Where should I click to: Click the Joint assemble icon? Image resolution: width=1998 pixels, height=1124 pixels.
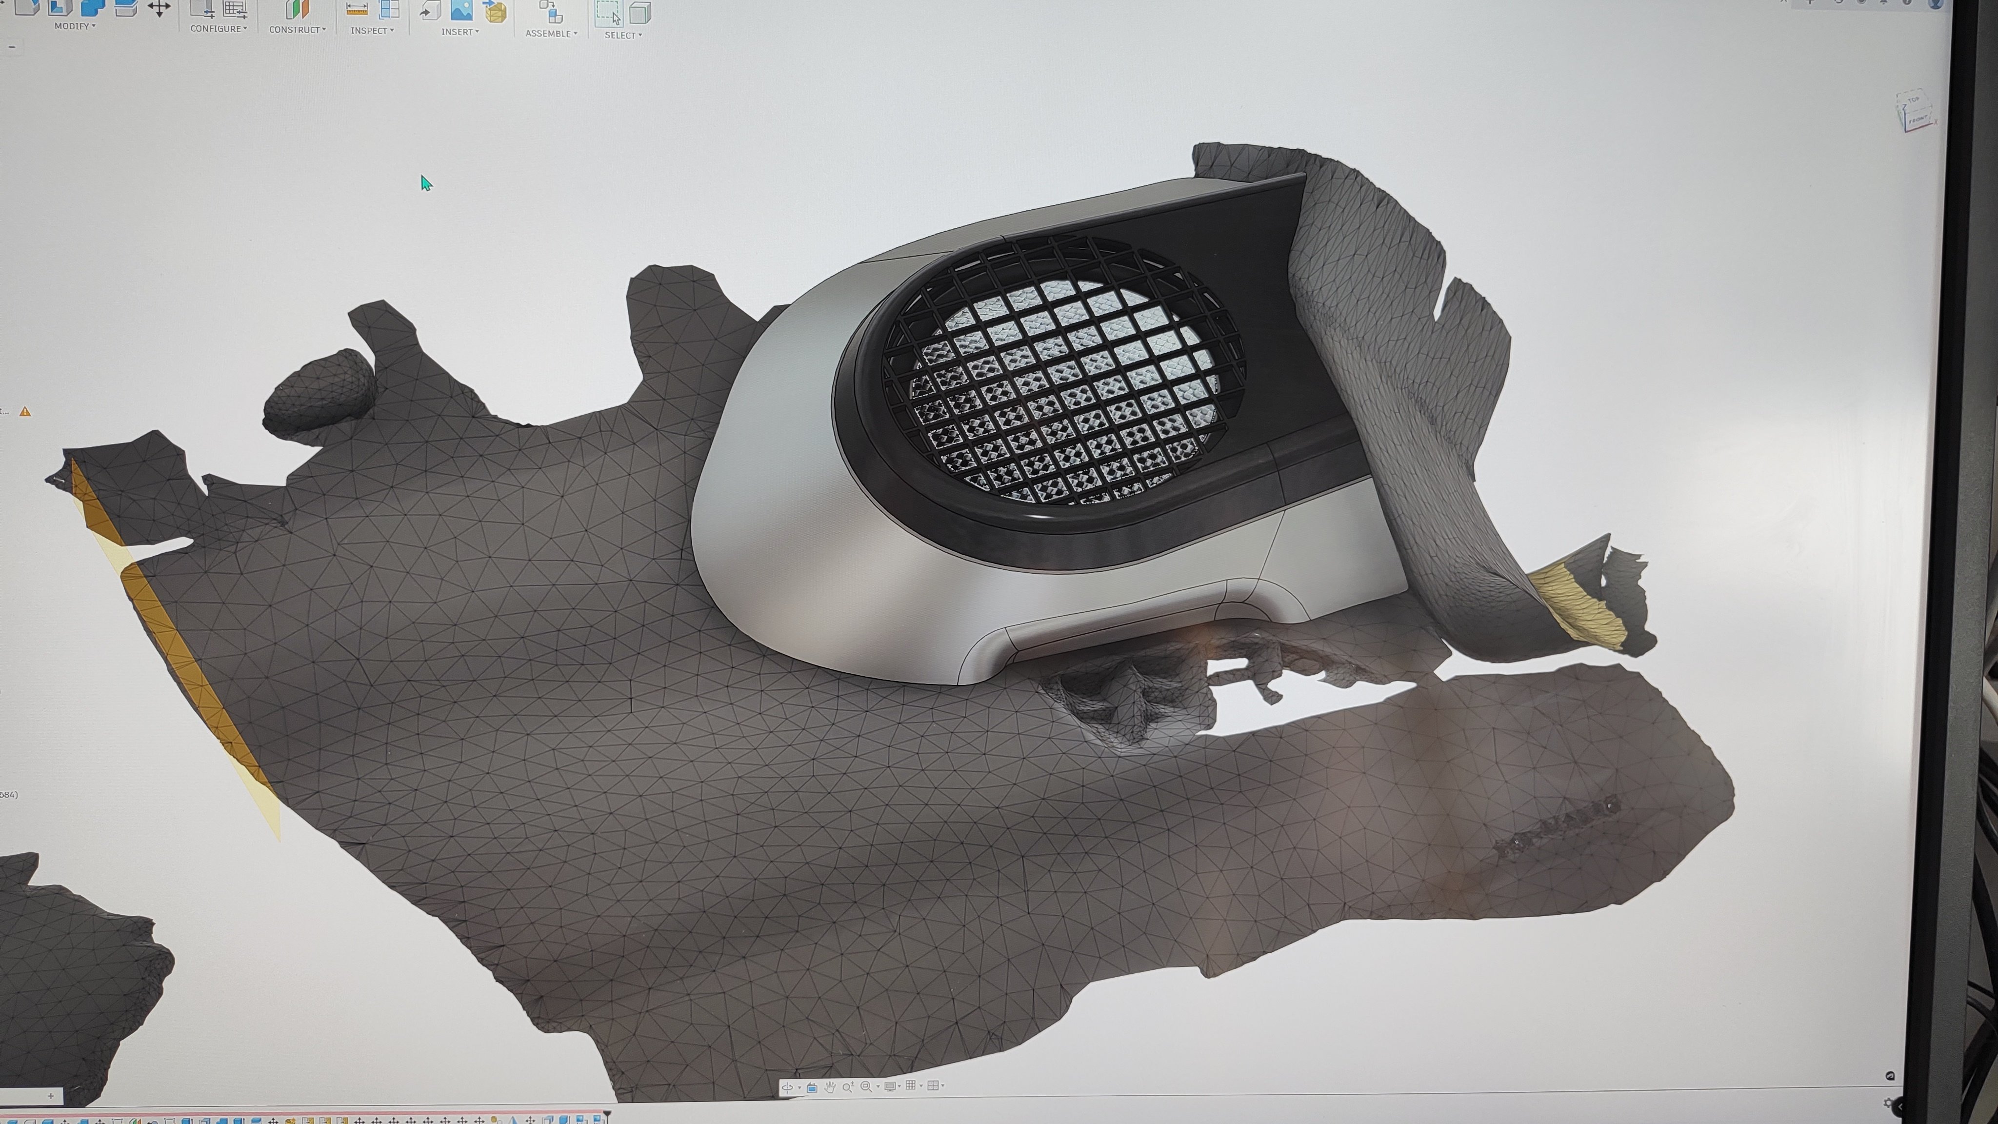coord(552,12)
